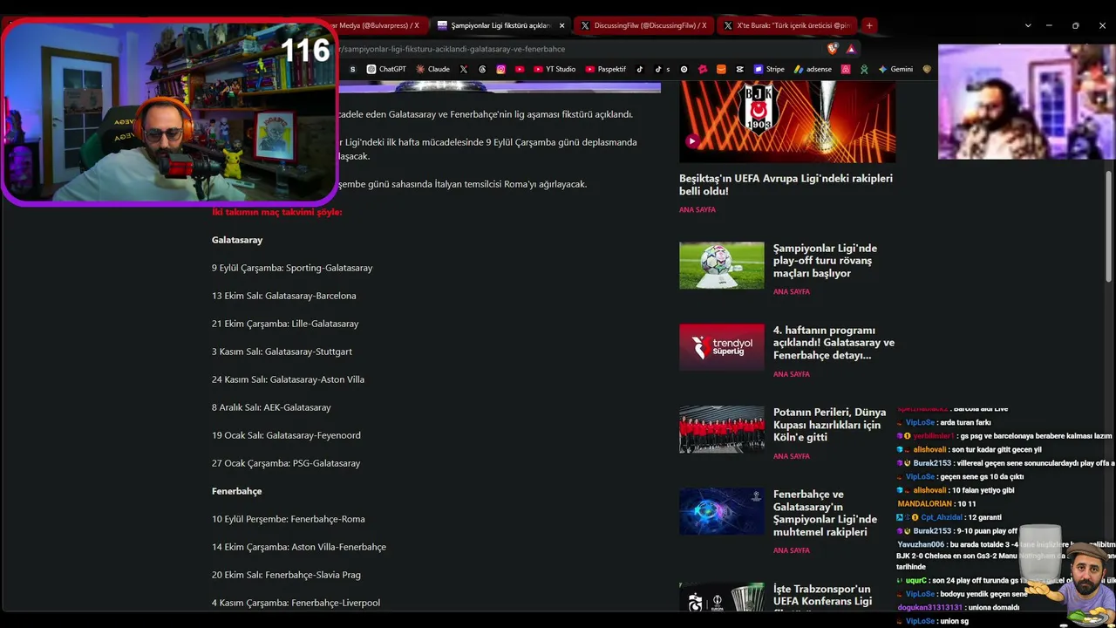Open the adsense bookmark
Screen dimensions: 1116x628
813,69
